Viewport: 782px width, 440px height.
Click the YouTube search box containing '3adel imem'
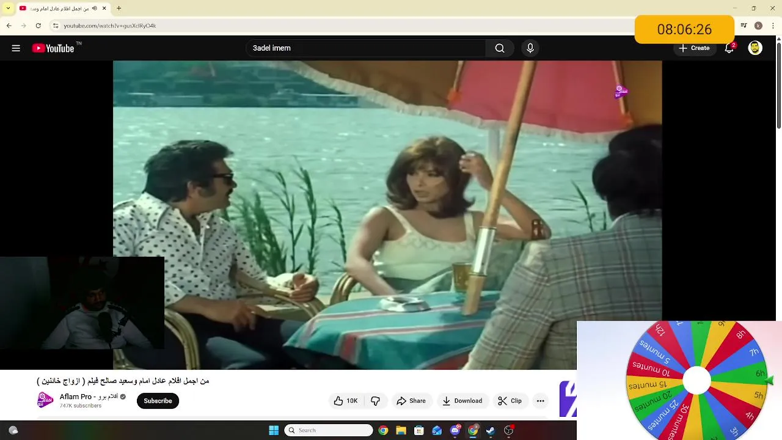tap(365, 48)
